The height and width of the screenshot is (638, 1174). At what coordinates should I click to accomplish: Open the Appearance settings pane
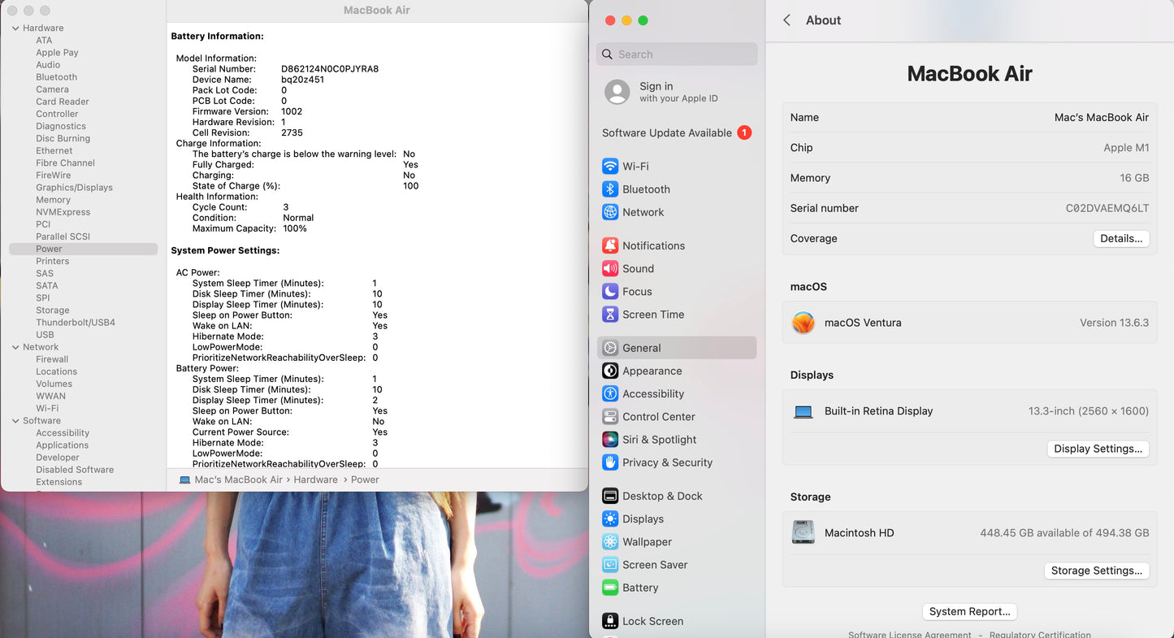point(652,371)
